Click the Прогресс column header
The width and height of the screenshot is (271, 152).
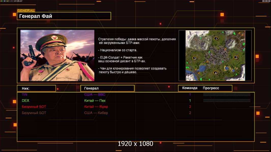(211, 88)
